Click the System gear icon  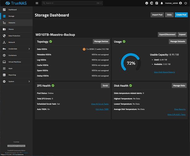click(4, 81)
